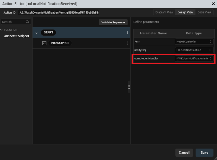217x160 pixels.
Task: Click the completionHandler parameter name cell
Action: (x=154, y=59)
